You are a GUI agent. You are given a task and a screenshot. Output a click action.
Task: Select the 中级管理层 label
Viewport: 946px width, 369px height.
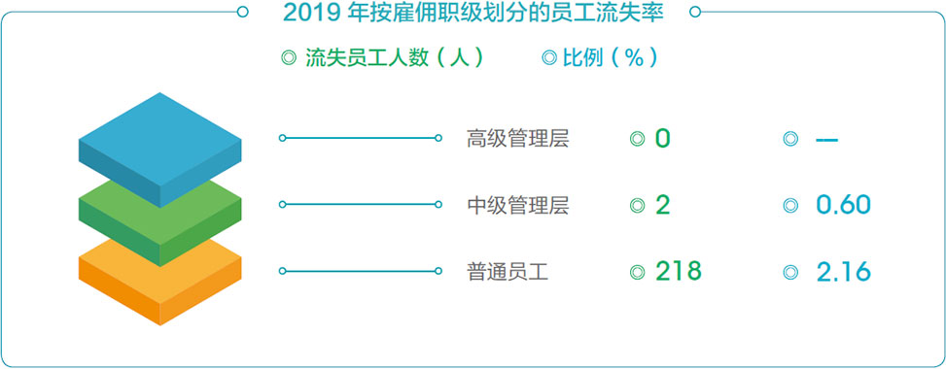[x=517, y=205]
